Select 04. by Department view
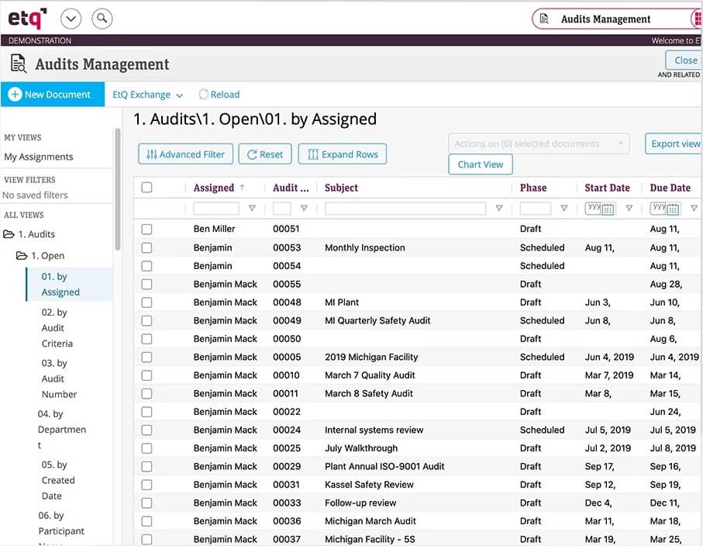703x546 pixels. point(62,430)
